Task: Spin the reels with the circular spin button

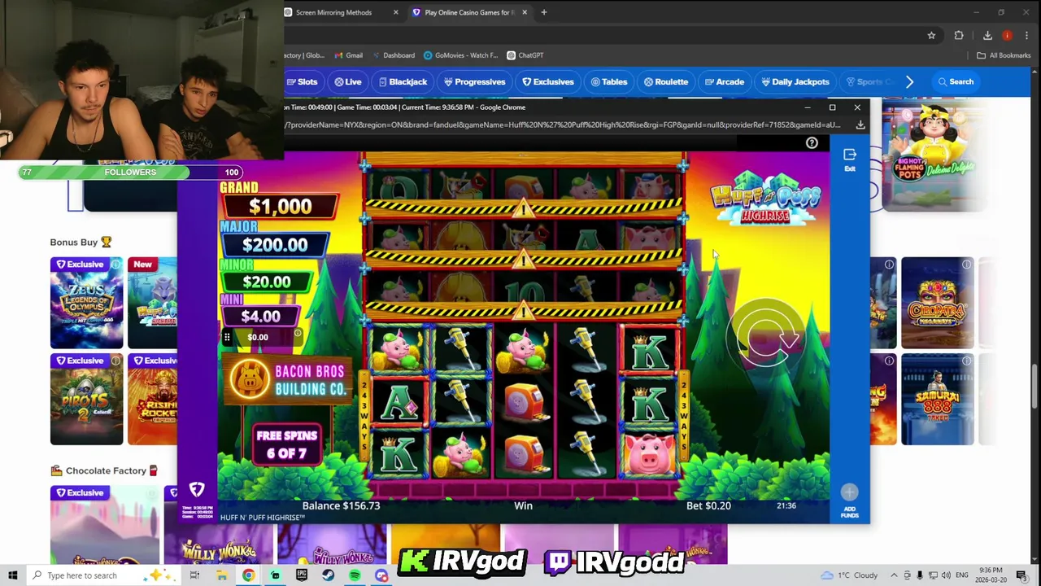Action: tap(767, 336)
